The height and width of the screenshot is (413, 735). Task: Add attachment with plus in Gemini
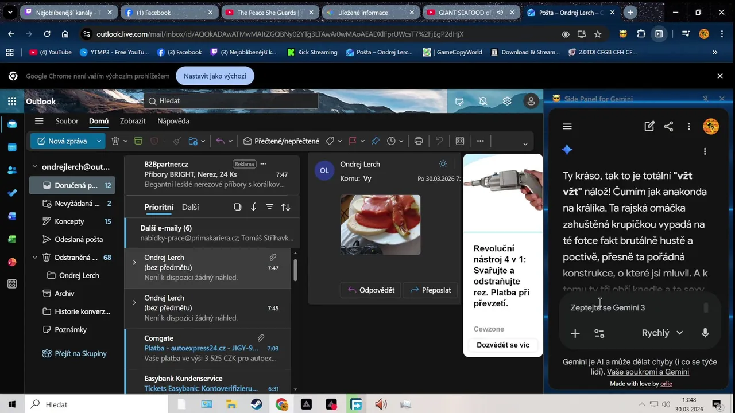(x=575, y=333)
